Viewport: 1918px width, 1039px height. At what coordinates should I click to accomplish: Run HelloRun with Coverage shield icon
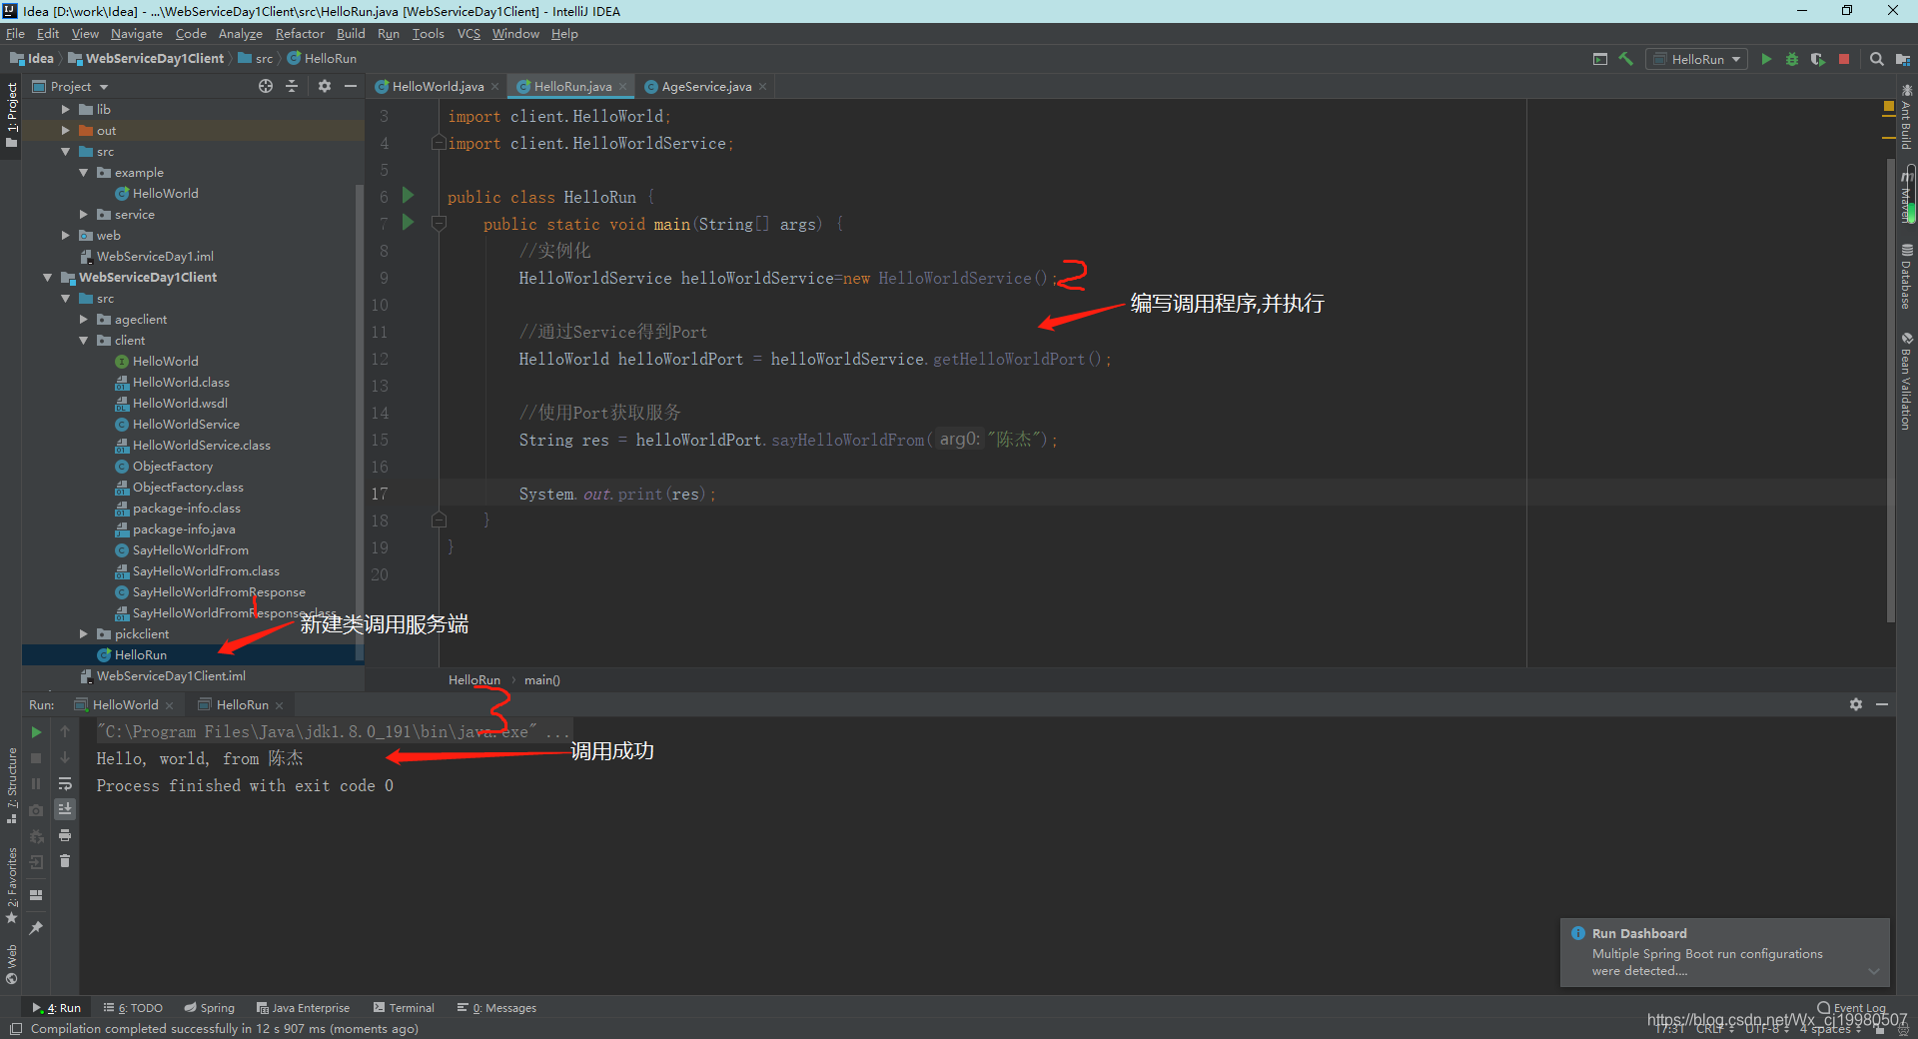(x=1817, y=59)
